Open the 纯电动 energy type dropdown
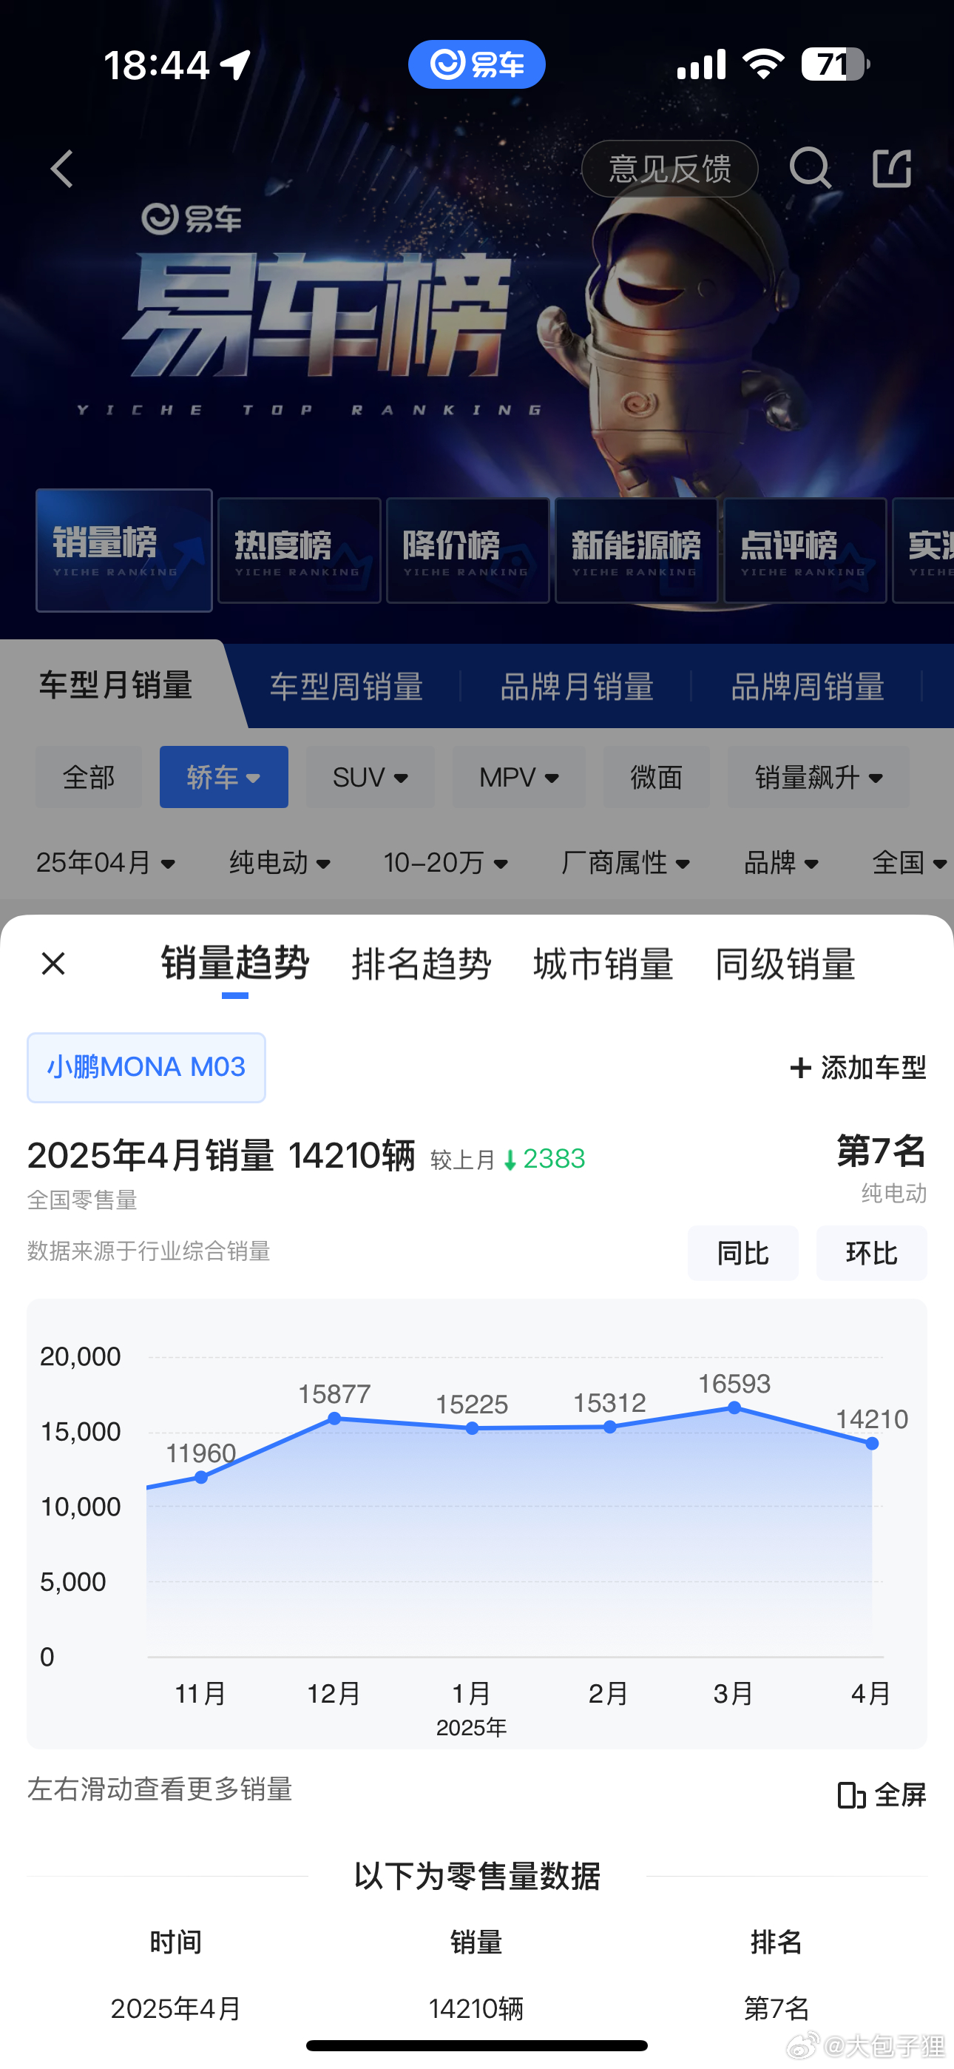This screenshot has width=954, height=2069. (280, 863)
